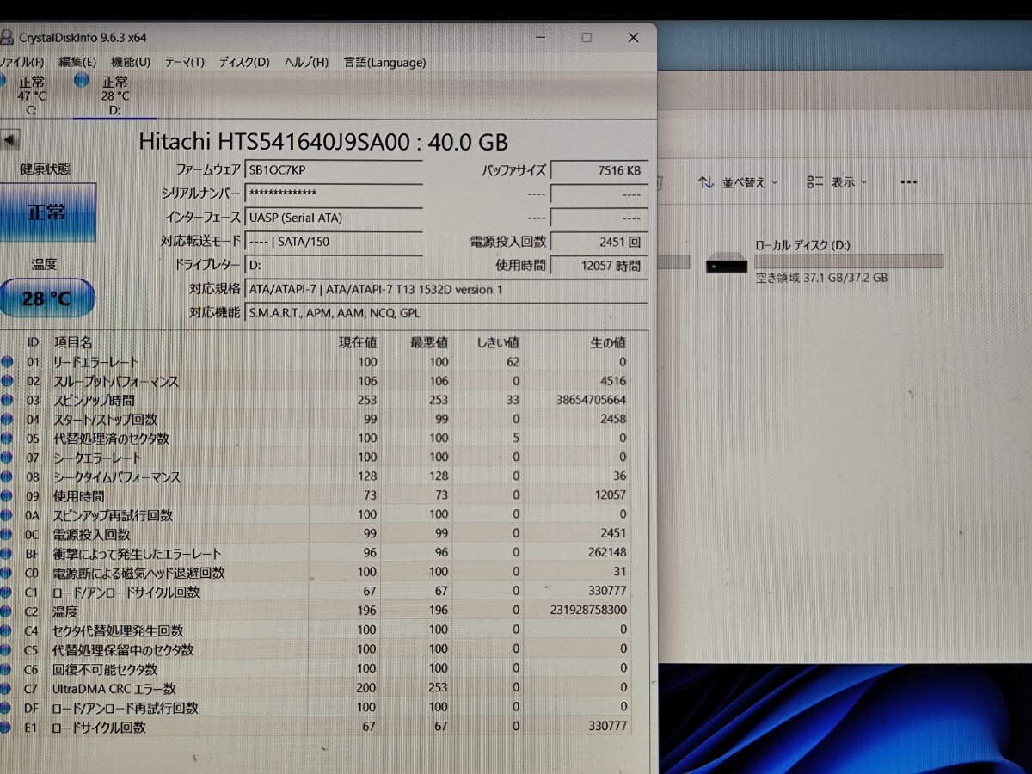Open the 機能(U) menu
Viewport: 1032px width, 774px height.
click(x=129, y=62)
